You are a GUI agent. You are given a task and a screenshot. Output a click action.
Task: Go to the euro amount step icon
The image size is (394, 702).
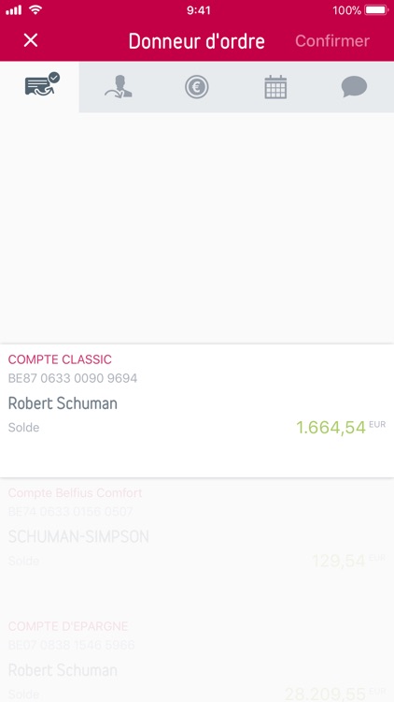[197, 86]
